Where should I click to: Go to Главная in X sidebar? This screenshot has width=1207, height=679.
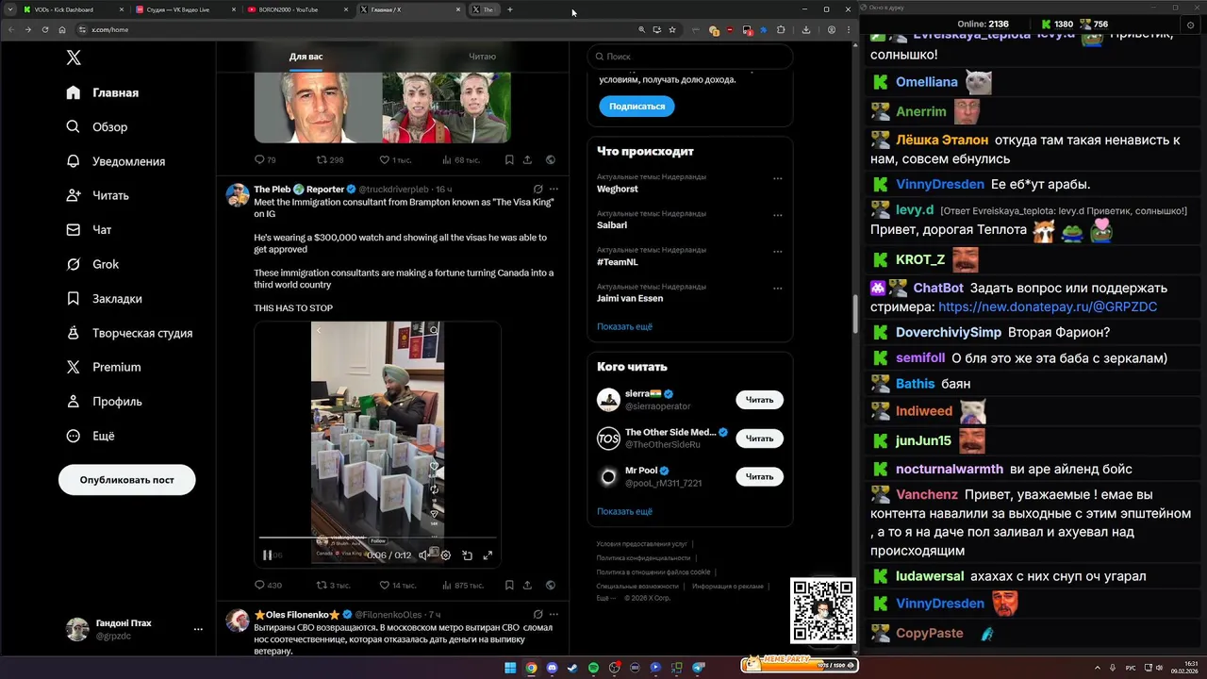point(103,92)
